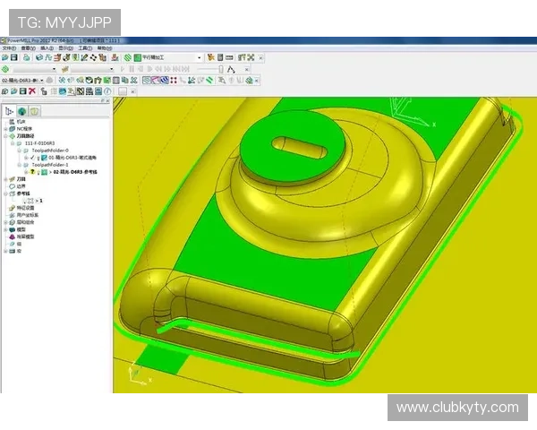Select the shield tab icon in explorer panel
This screenshot has width=537, height=430.
click(35, 111)
